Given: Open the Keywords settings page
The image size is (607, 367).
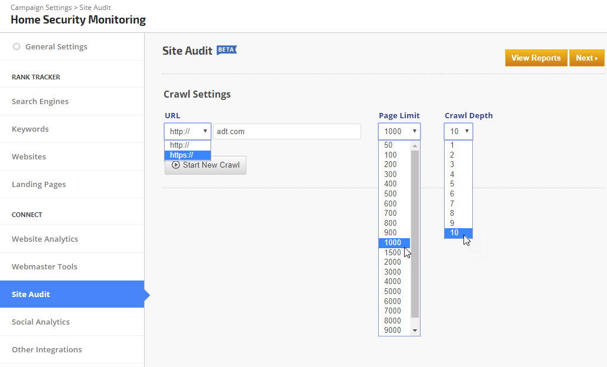Looking at the screenshot, I should click(x=30, y=129).
